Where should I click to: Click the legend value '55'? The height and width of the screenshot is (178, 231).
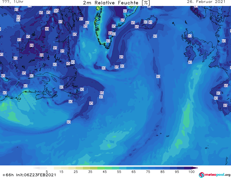[119, 172]
